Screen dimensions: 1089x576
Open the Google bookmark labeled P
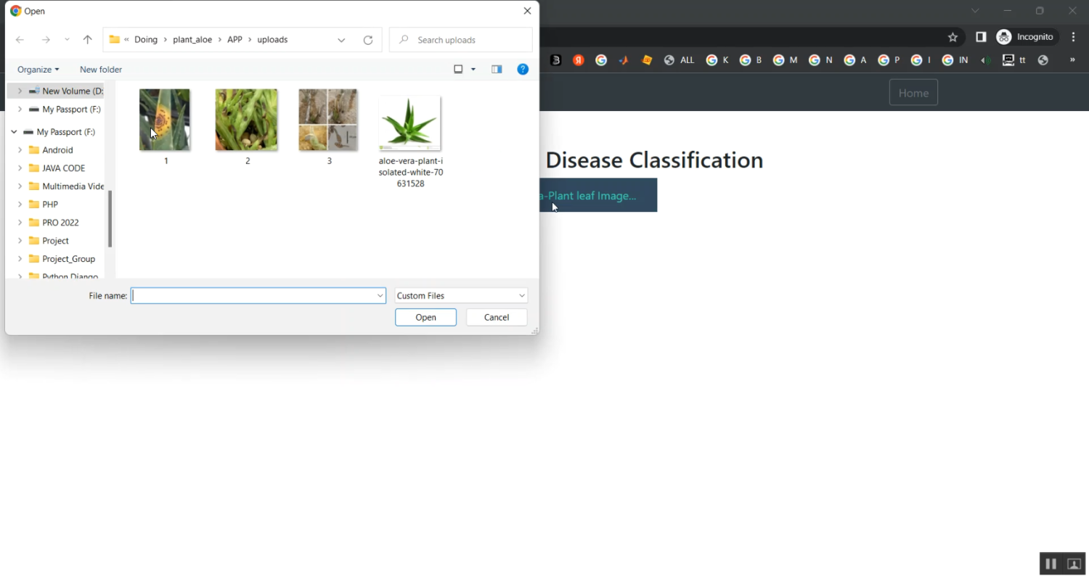(889, 60)
